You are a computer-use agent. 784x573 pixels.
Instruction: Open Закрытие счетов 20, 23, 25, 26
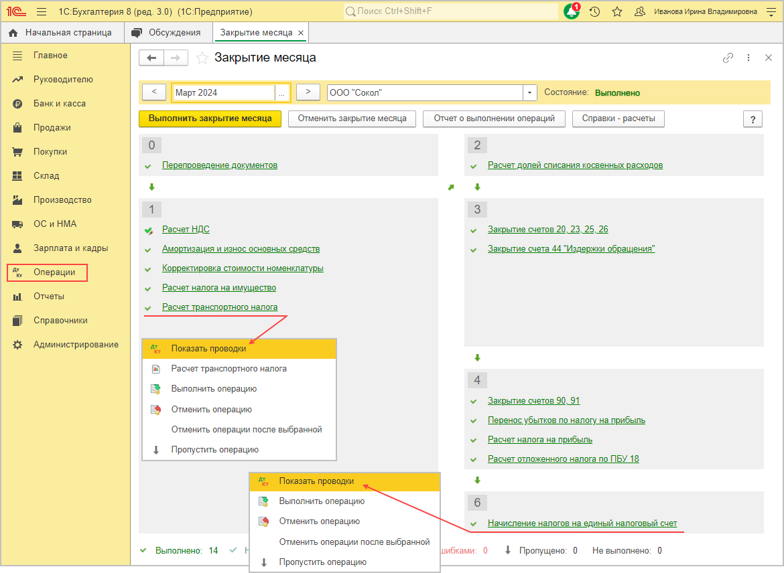tap(547, 230)
